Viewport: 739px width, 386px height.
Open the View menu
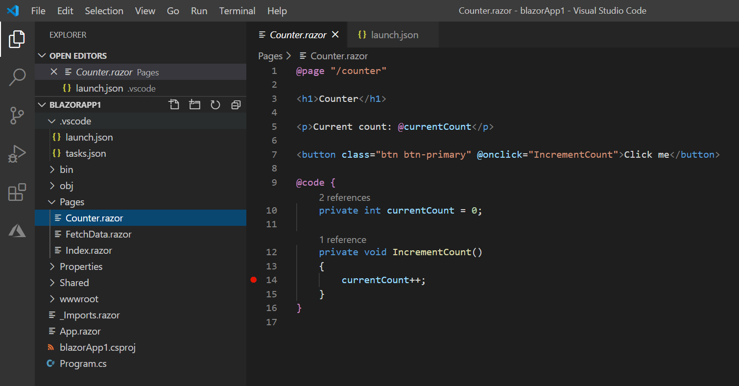tap(145, 11)
